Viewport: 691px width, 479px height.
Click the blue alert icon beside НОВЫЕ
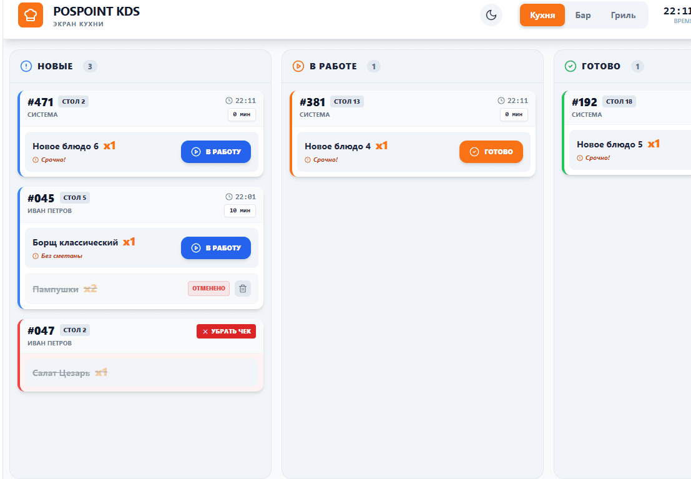click(26, 66)
